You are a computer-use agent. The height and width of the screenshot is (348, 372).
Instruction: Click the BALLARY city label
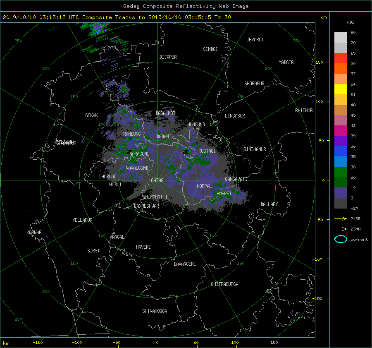pyautogui.click(x=269, y=204)
